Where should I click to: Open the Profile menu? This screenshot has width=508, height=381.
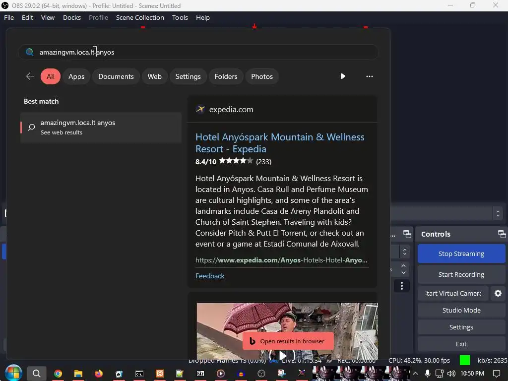tap(99, 17)
